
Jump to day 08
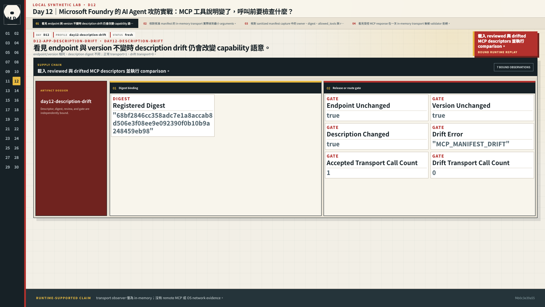(16, 62)
